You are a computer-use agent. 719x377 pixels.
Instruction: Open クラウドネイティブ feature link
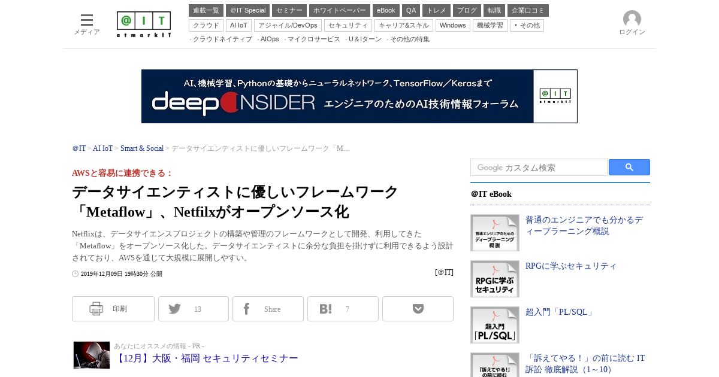click(x=222, y=39)
